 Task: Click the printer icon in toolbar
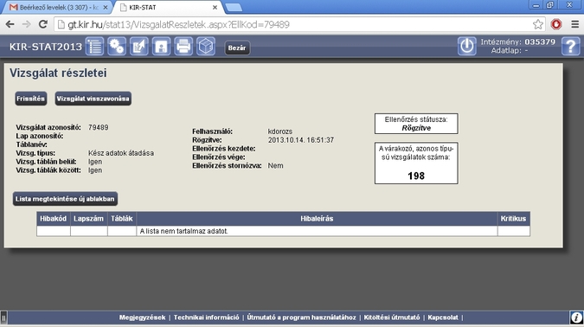(x=183, y=47)
